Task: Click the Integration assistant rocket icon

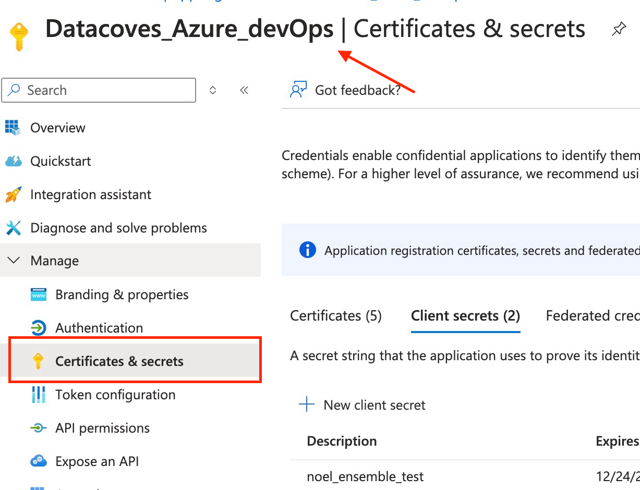Action: 13,194
